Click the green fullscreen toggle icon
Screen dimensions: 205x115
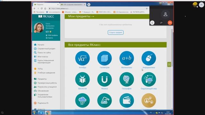pyautogui.click(x=169, y=65)
